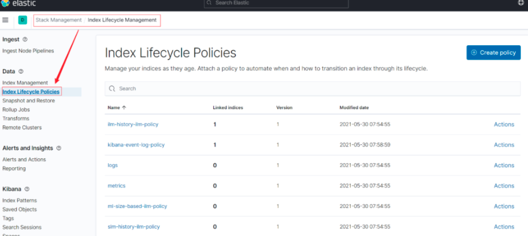This screenshot has width=528, height=236.
Task: Click the green D space avatar
Action: [x=22, y=20]
